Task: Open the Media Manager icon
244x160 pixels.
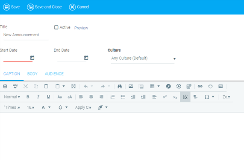Action: [x=179, y=86]
